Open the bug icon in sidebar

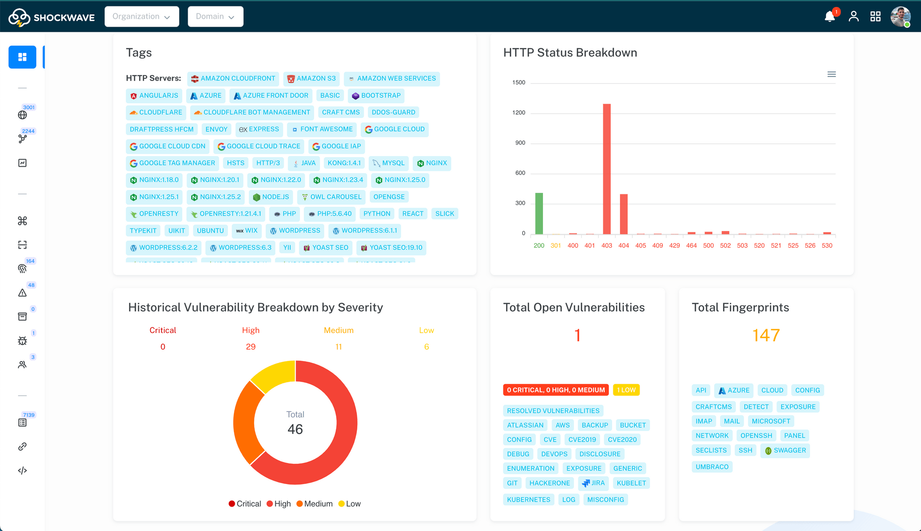click(x=22, y=341)
